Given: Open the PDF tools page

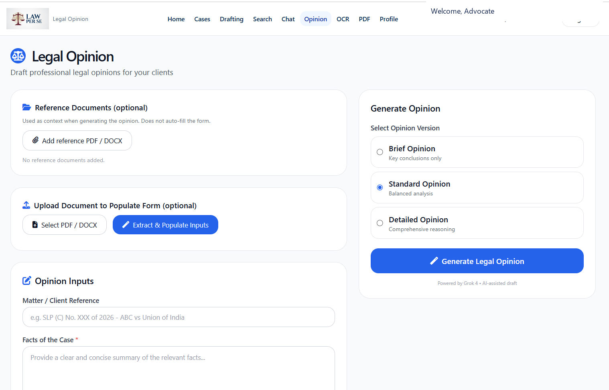Looking at the screenshot, I should click(x=364, y=19).
